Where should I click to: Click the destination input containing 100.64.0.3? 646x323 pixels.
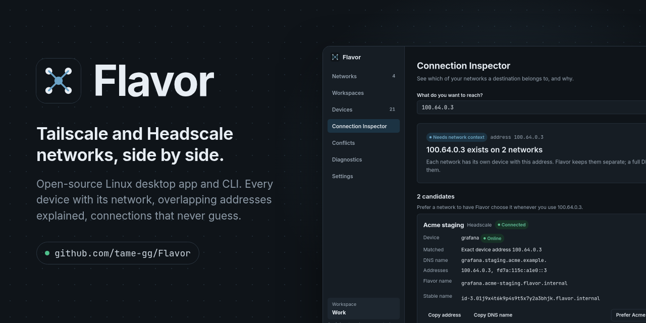tap(531, 107)
